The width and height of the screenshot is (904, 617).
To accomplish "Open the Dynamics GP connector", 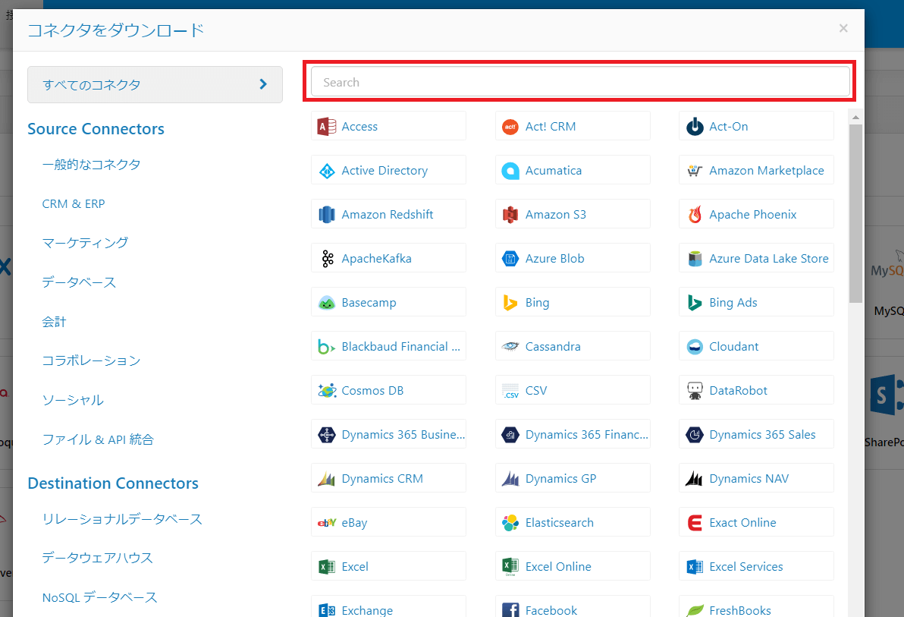I will click(x=573, y=478).
